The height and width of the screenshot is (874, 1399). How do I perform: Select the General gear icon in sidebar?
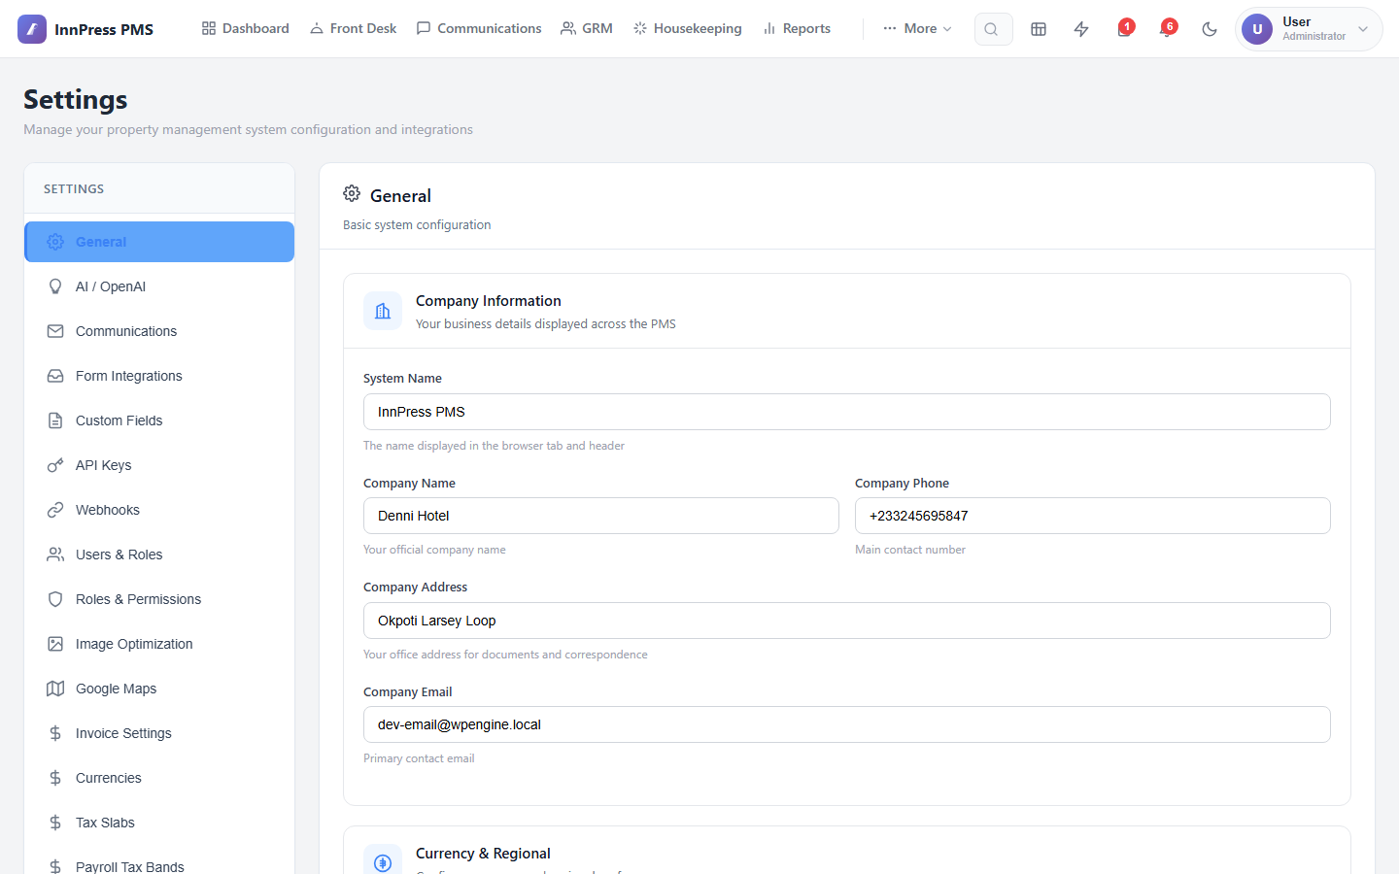pos(55,242)
